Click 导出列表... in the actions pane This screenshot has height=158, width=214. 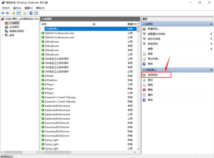[x=154, y=59]
